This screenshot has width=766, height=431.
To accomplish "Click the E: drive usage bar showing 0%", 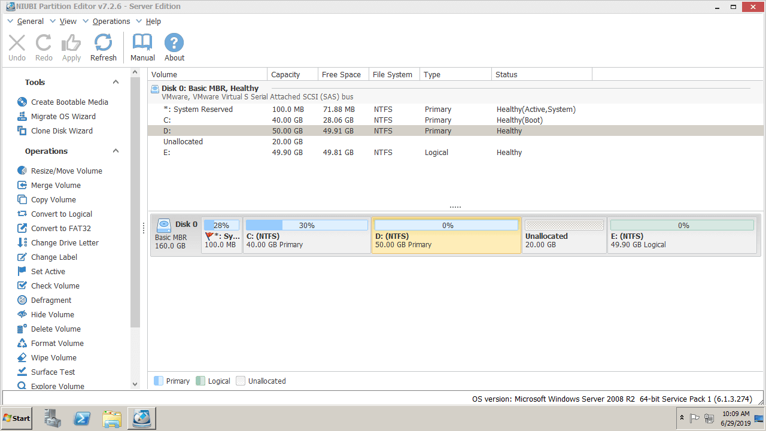I will (x=682, y=224).
